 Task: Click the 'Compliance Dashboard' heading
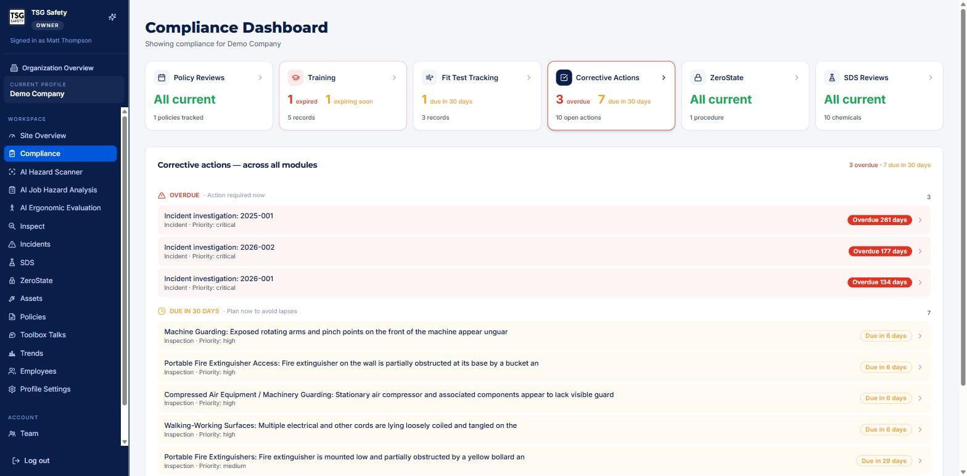[236, 28]
